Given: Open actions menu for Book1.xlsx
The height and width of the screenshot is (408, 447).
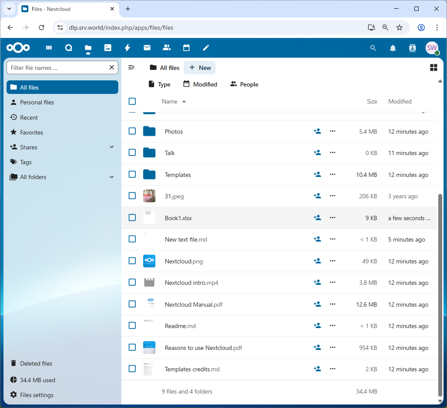Looking at the screenshot, I should (333, 218).
